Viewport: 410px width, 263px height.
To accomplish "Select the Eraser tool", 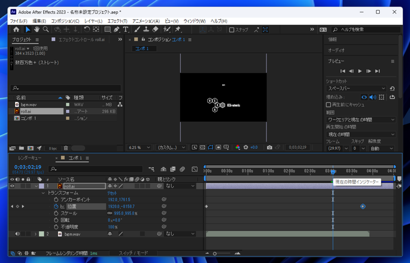I will point(155,30).
